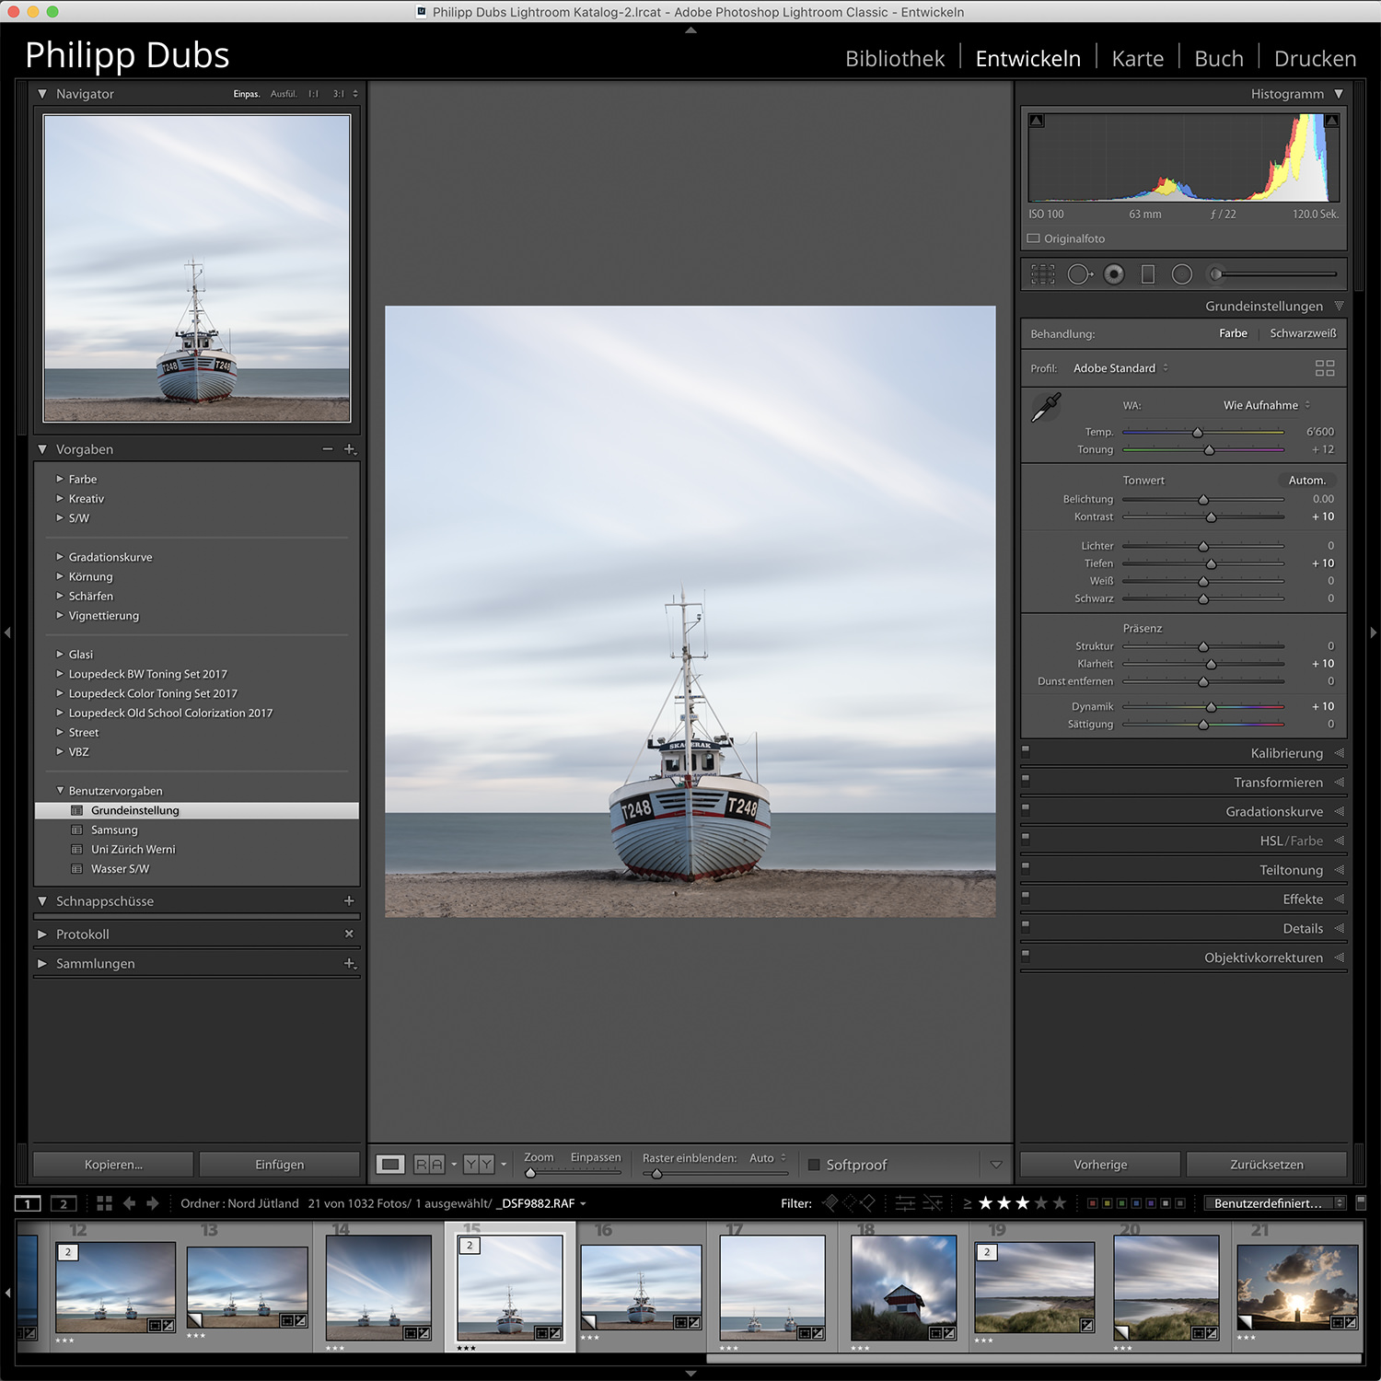Switch to the Bibliothek module
1381x1381 pixels.
[x=894, y=57]
